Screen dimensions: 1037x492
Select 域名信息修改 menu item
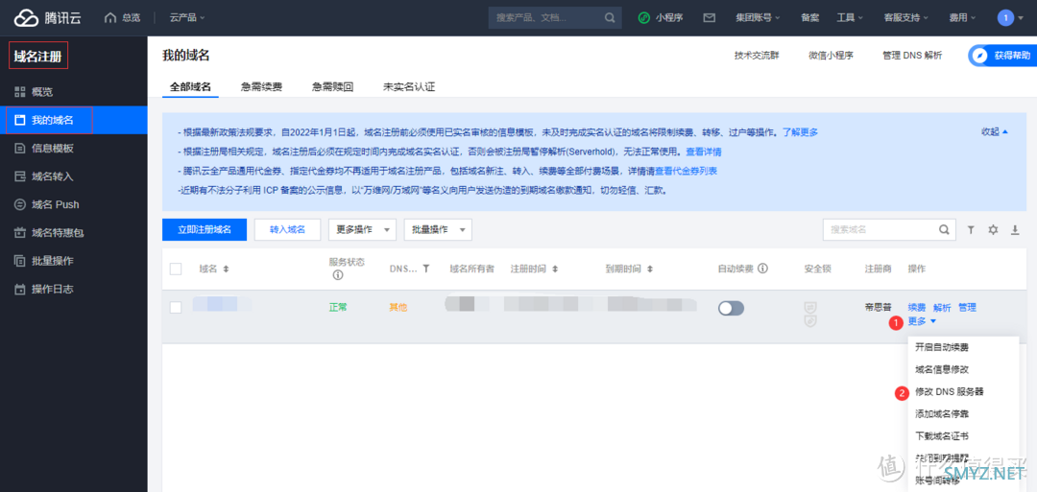coord(942,369)
